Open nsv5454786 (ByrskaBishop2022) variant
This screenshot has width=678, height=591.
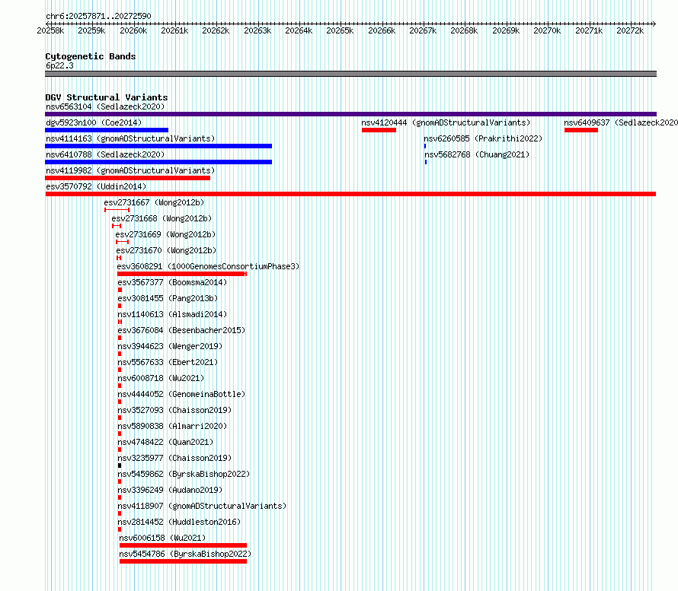pyautogui.click(x=186, y=554)
